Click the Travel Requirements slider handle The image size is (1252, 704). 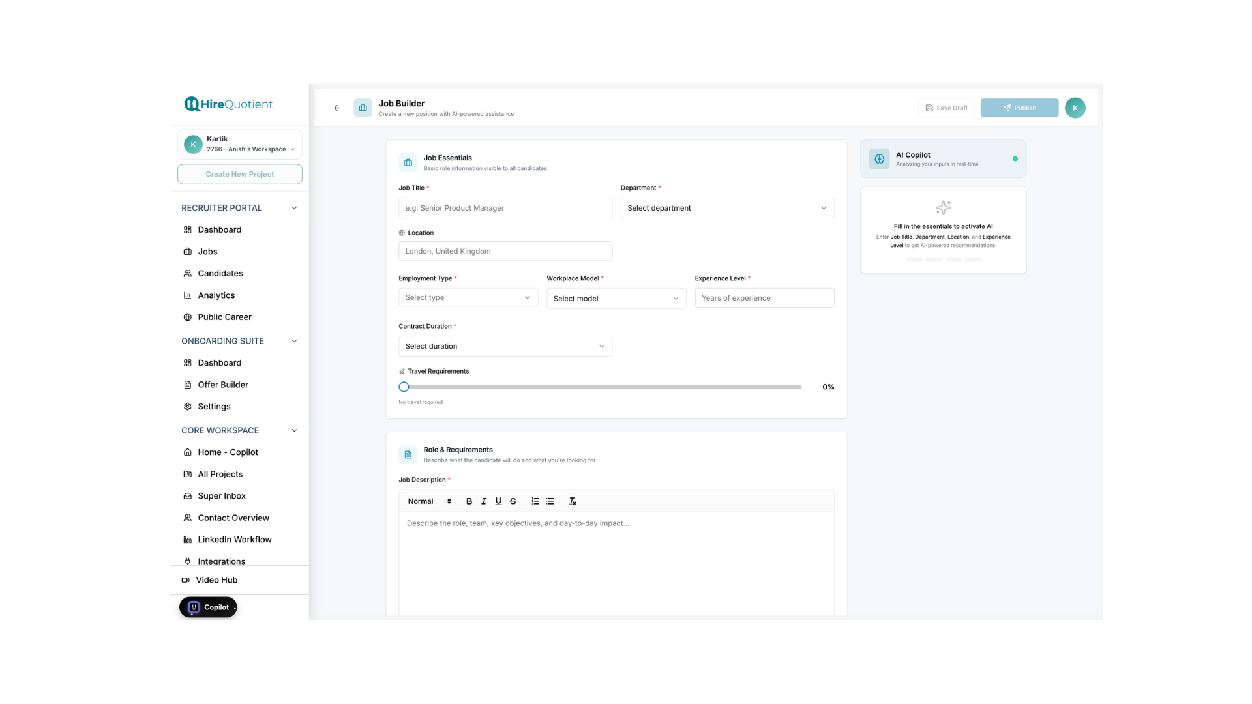click(404, 387)
